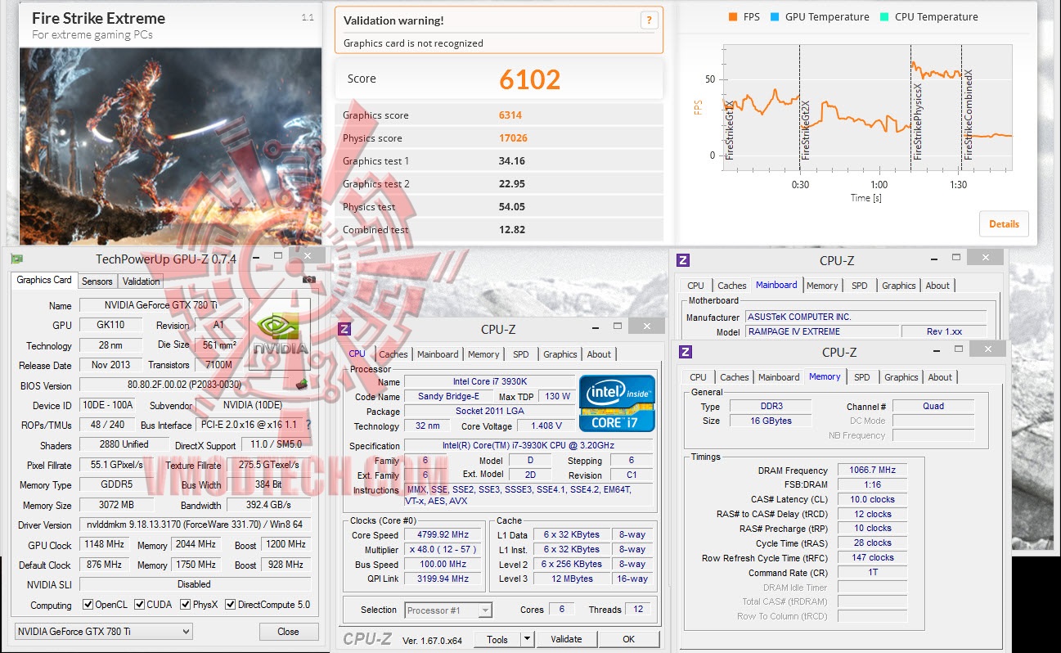
Task: Click the Intel Core i7 logo badge
Action: (617, 403)
